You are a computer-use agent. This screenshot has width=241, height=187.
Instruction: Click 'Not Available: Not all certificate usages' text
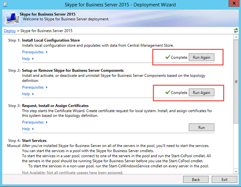pos(72,173)
